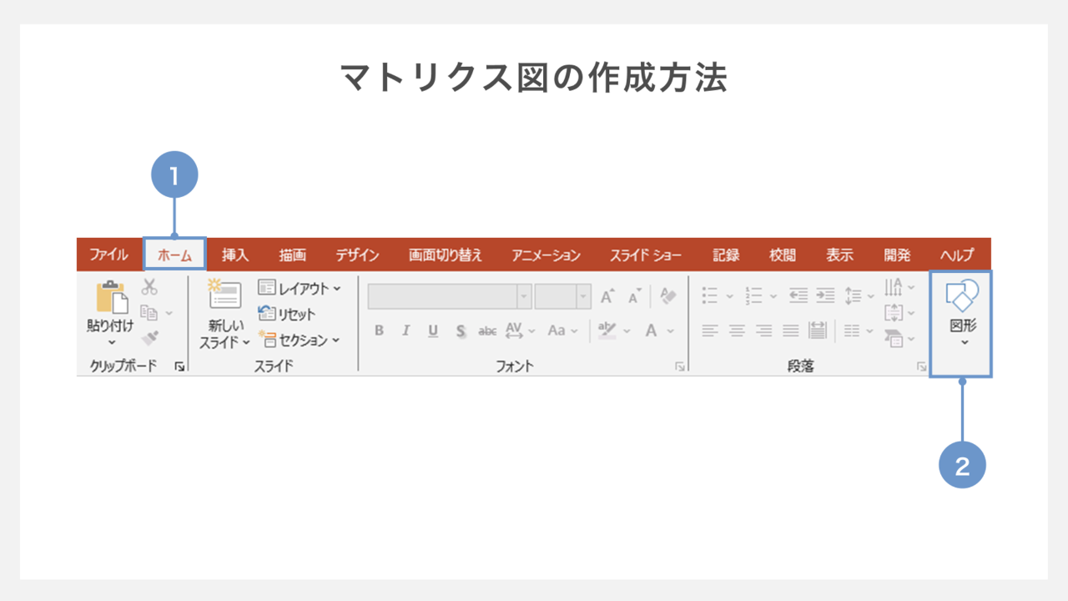Viewport: 1068px width, 601px height.
Task: Click the font color A icon
Action: click(651, 331)
